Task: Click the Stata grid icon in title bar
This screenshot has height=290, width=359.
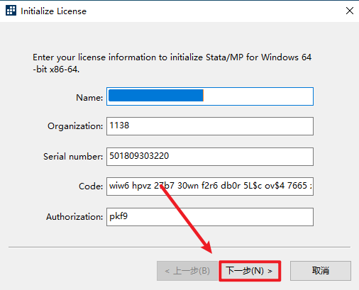Action: [11, 11]
